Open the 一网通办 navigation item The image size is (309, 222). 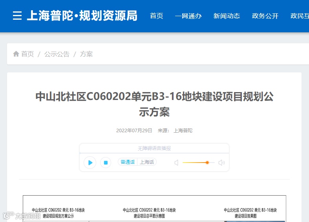click(188, 16)
